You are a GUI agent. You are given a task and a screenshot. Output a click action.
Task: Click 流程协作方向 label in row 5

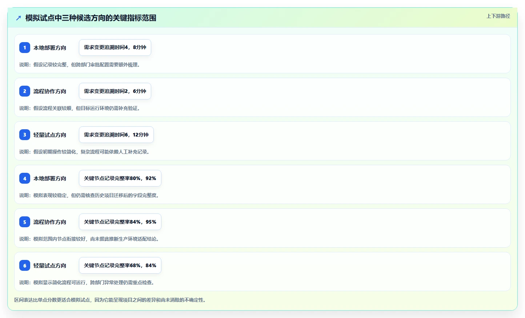click(50, 222)
